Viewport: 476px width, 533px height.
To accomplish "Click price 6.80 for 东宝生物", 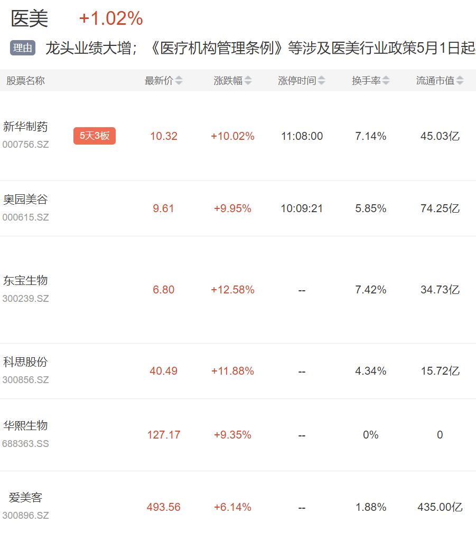I will pos(163,290).
